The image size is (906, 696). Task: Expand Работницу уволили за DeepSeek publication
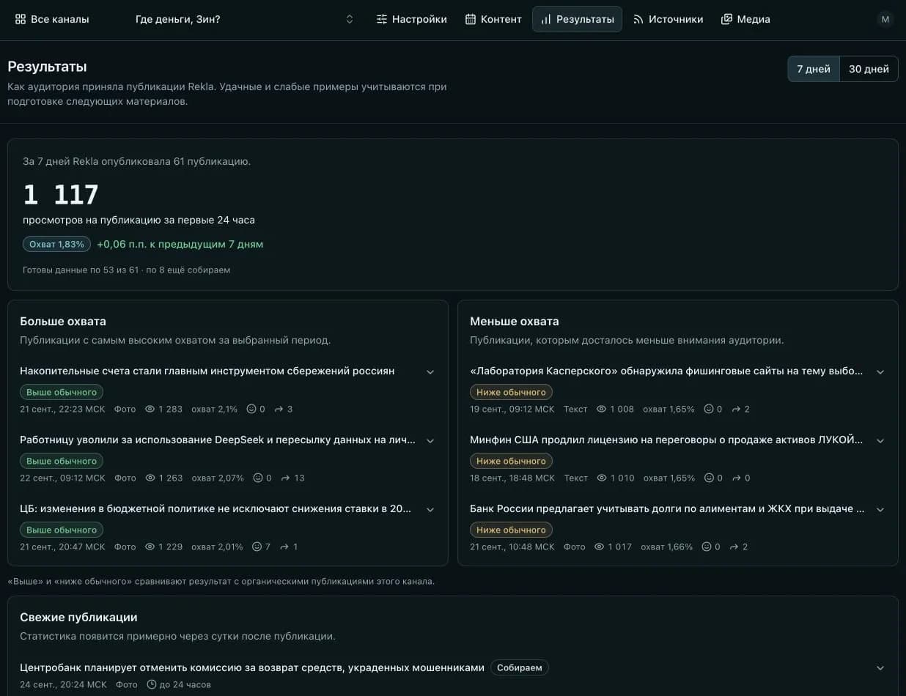tap(430, 440)
